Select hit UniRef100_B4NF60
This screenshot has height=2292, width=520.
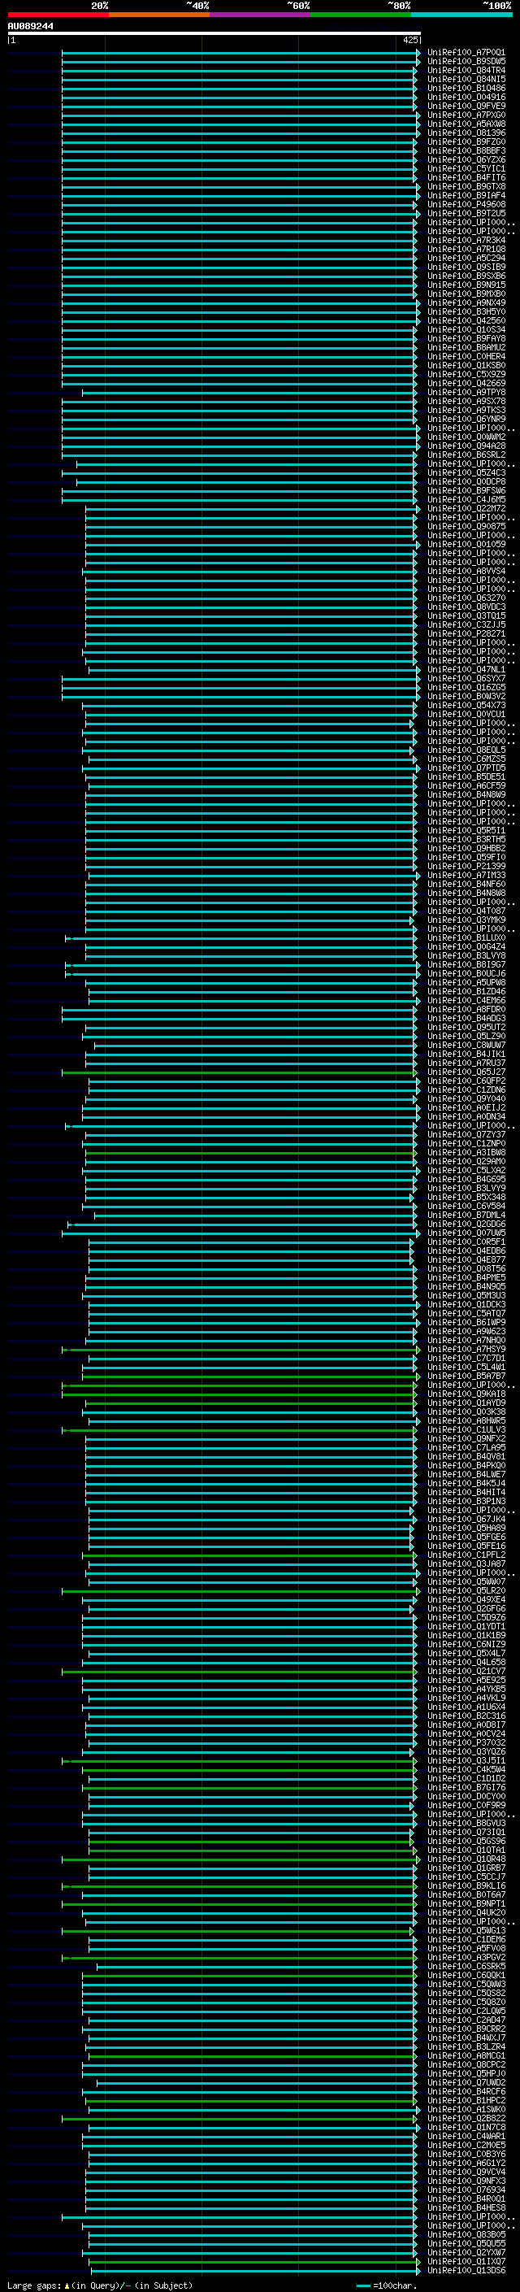point(466,885)
